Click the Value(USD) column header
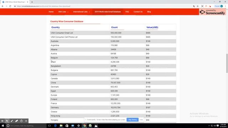 point(152,27)
